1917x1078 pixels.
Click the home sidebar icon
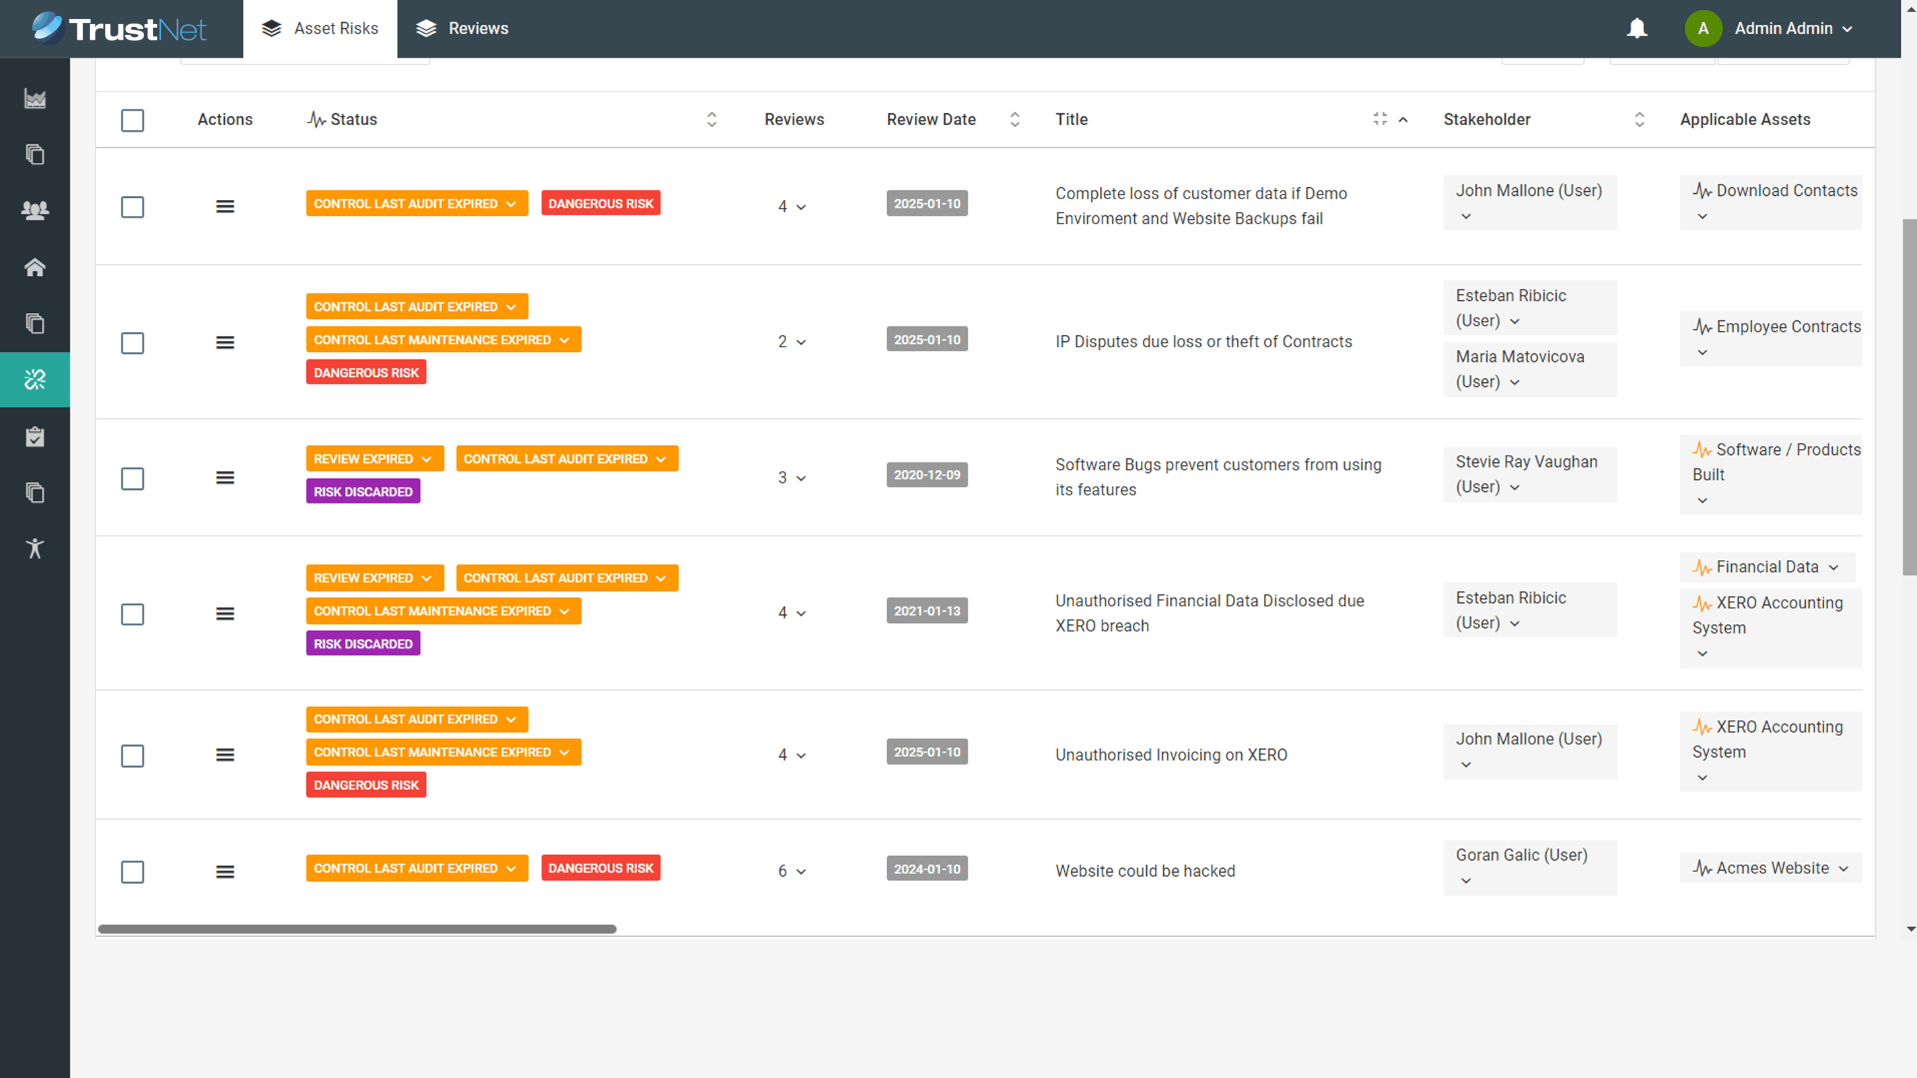(35, 267)
